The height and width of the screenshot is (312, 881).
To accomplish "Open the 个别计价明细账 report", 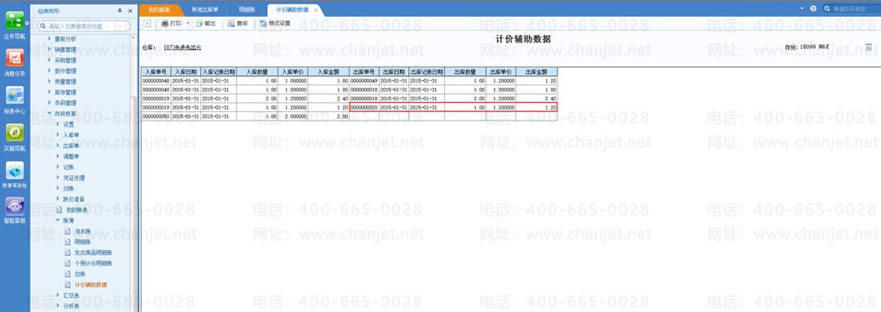I will (93, 263).
